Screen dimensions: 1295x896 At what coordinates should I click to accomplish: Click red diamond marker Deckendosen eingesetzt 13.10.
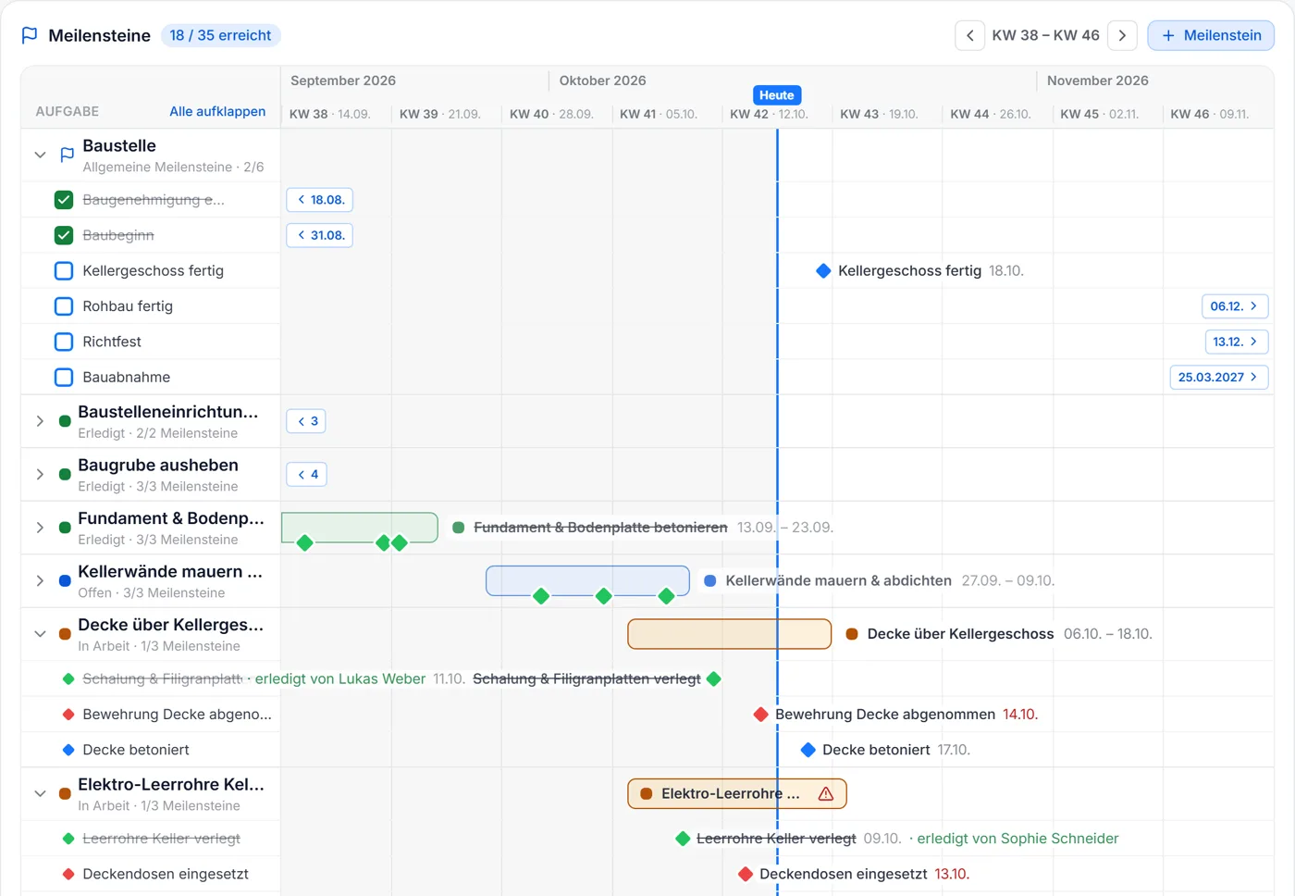746,874
